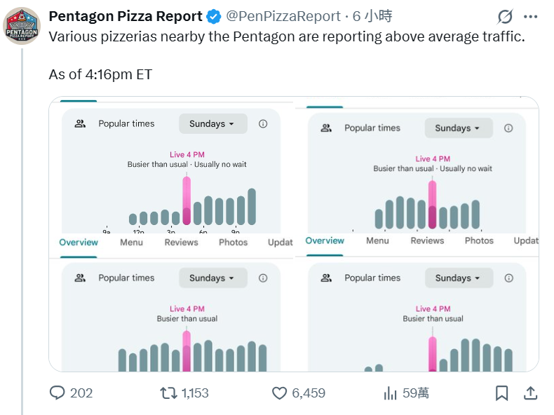Click the reply comment icon
The height and width of the screenshot is (415, 554).
(58, 393)
